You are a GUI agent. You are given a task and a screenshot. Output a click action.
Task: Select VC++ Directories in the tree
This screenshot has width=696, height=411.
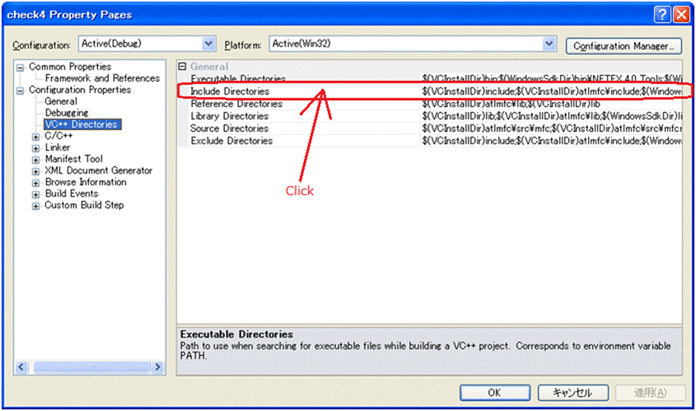click(x=81, y=125)
